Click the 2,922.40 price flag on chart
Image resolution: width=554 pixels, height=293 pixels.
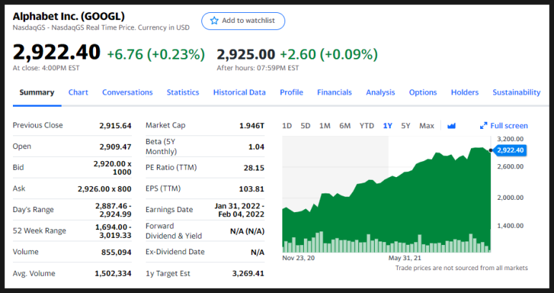tap(510, 150)
